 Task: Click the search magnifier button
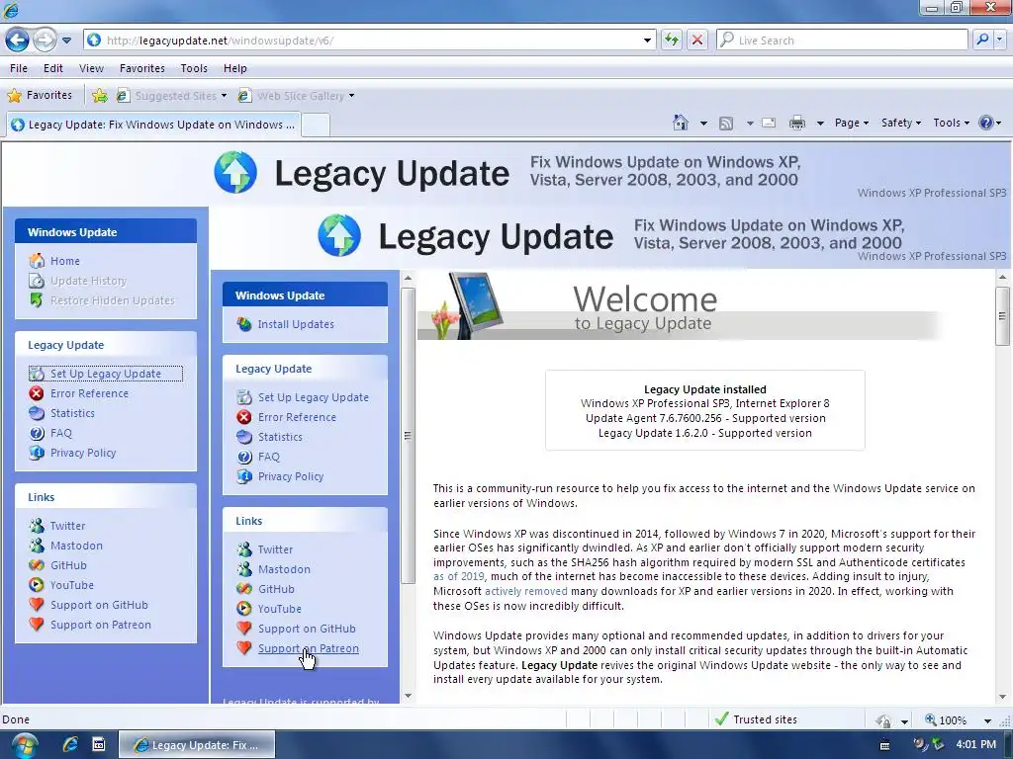pyautogui.click(x=982, y=40)
